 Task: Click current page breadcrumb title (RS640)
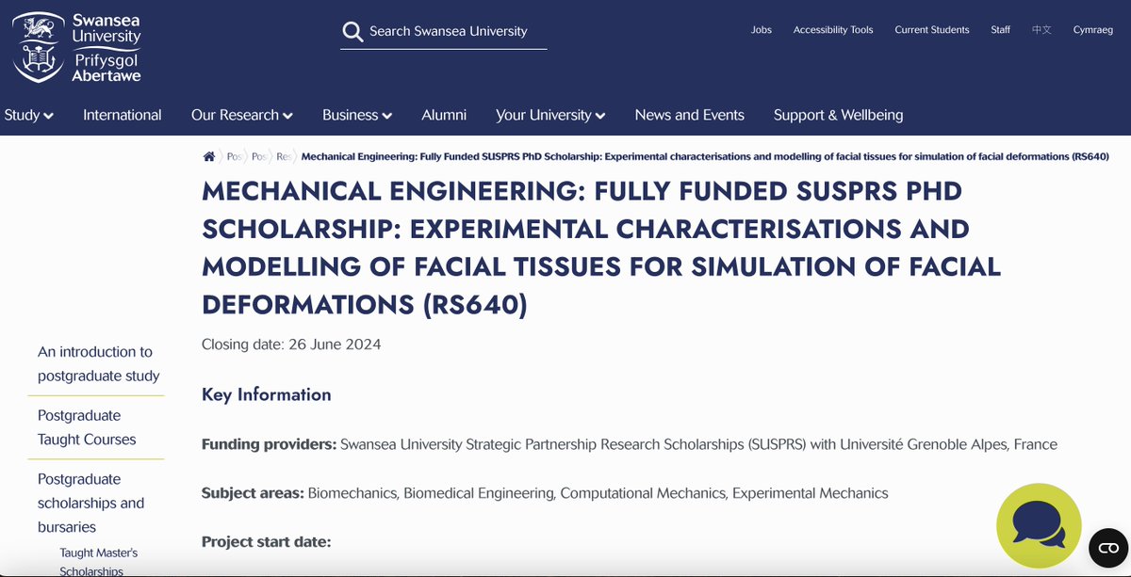705,156
